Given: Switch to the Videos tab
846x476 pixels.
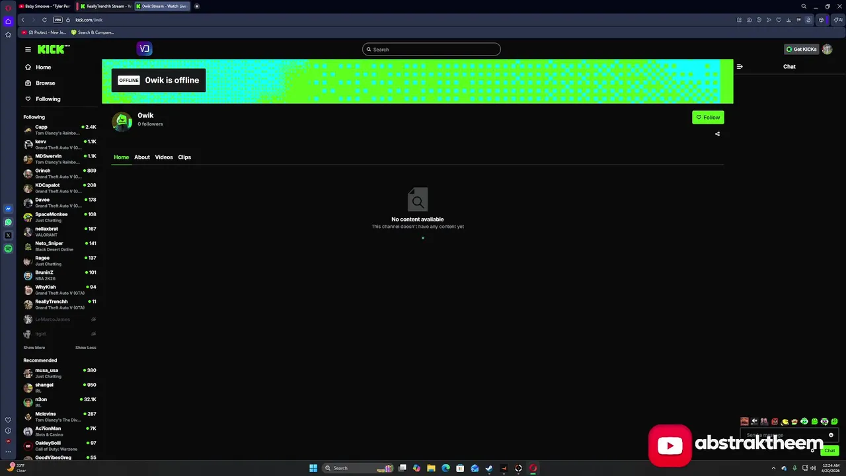Looking at the screenshot, I should tap(164, 157).
